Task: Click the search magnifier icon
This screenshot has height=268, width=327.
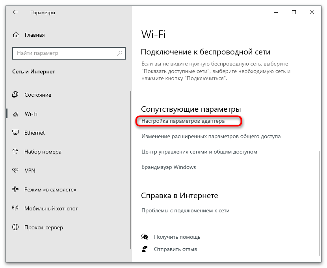Action: coord(120,53)
